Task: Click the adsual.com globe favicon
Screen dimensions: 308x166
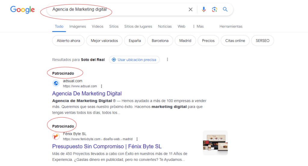Action: tap(56, 83)
